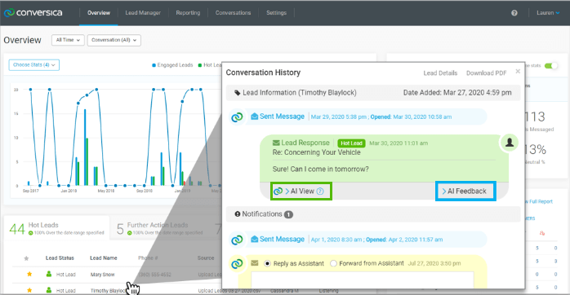
Task: Click the lead person avatar icon
Action: [x=510, y=143]
